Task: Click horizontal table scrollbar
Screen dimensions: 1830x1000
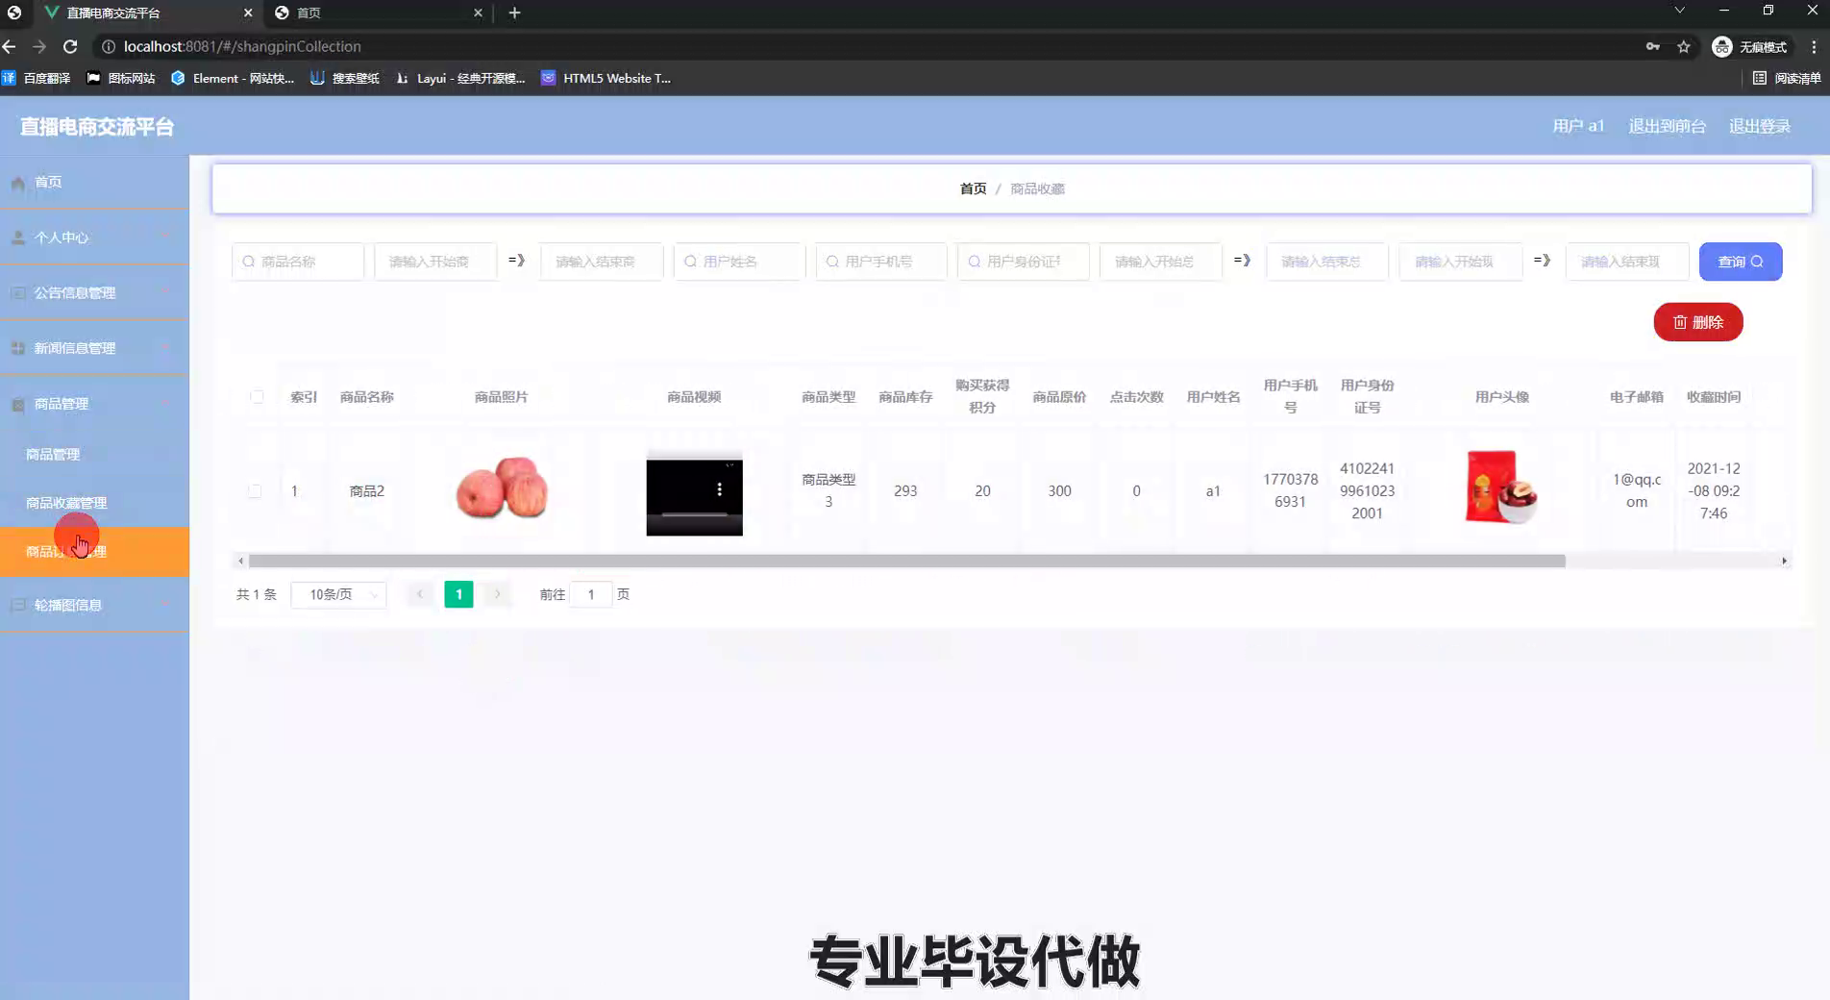Action: click(x=906, y=561)
